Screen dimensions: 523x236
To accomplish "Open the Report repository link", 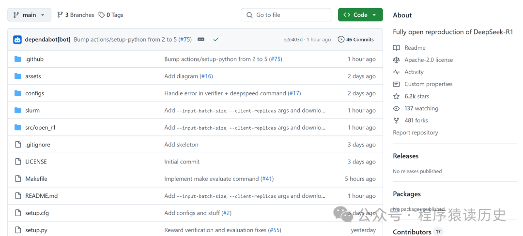I will coord(415,133).
